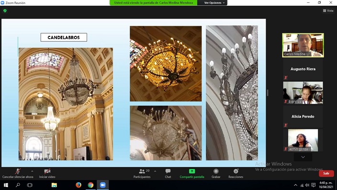This screenshot has height=190, width=337.
Task: Start camera with Iniciar video
Action: 47,173
